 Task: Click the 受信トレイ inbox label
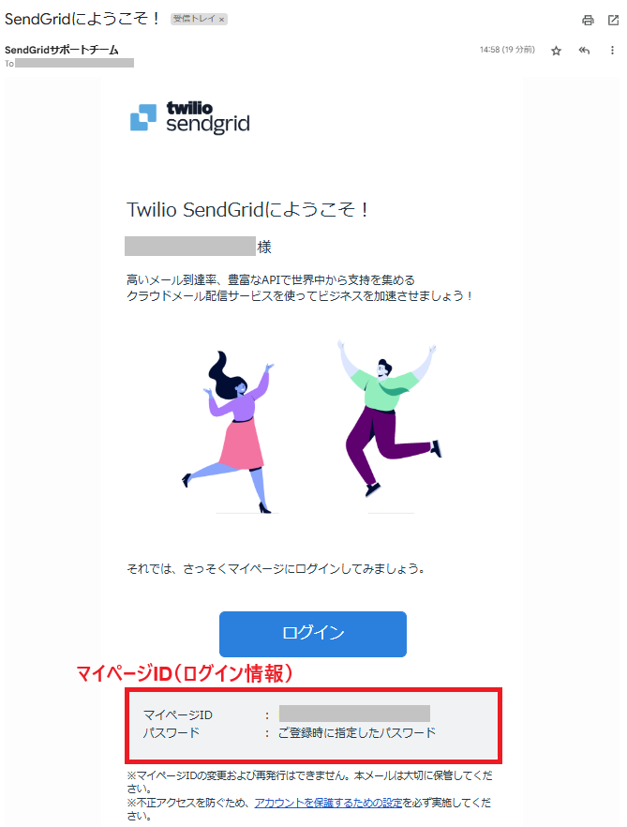click(194, 19)
